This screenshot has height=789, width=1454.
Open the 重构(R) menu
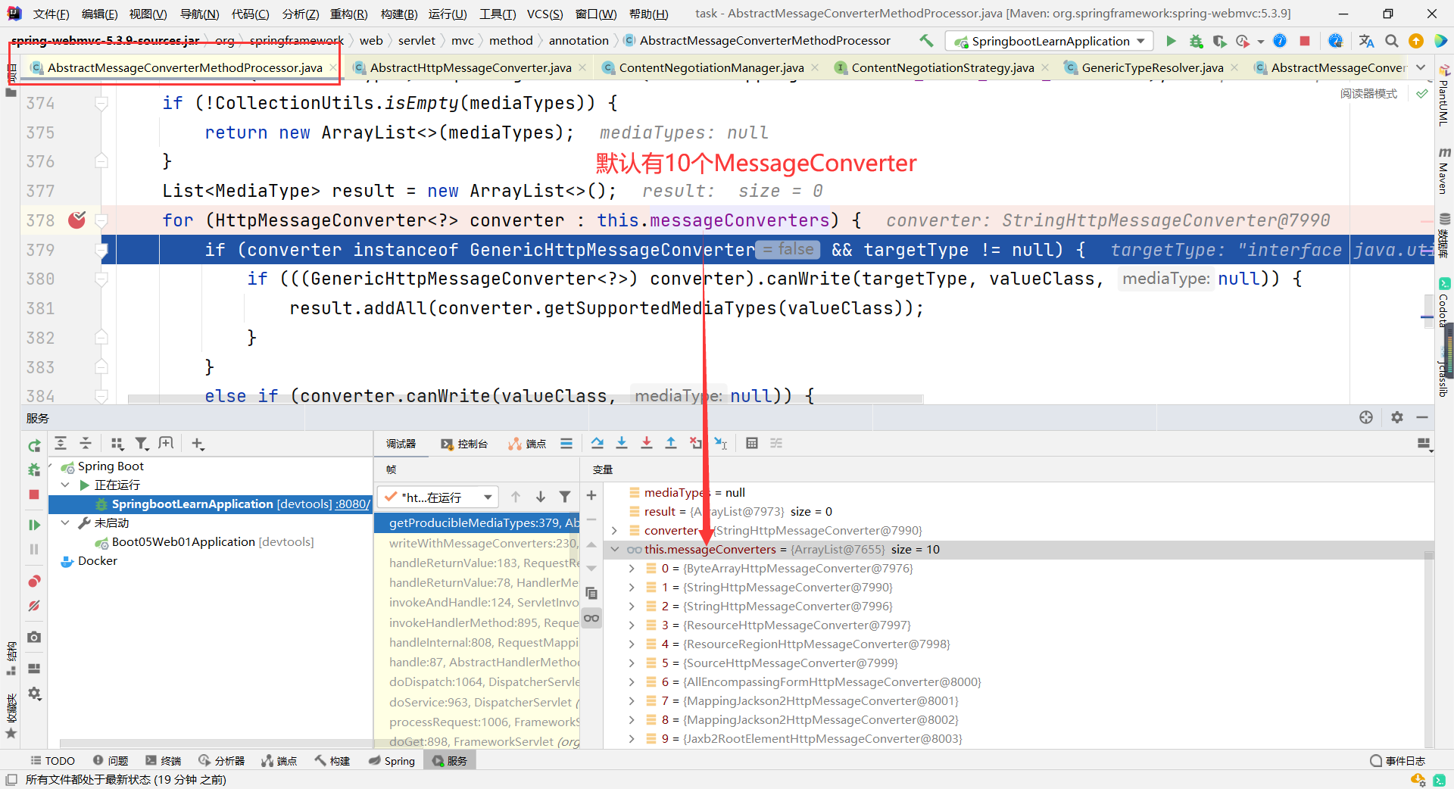point(349,14)
